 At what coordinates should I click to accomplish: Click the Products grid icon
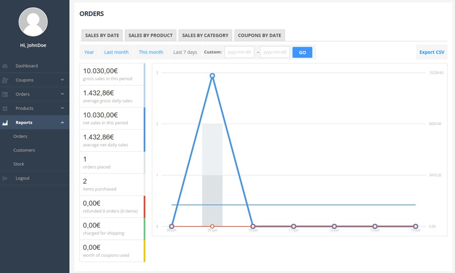click(x=5, y=108)
